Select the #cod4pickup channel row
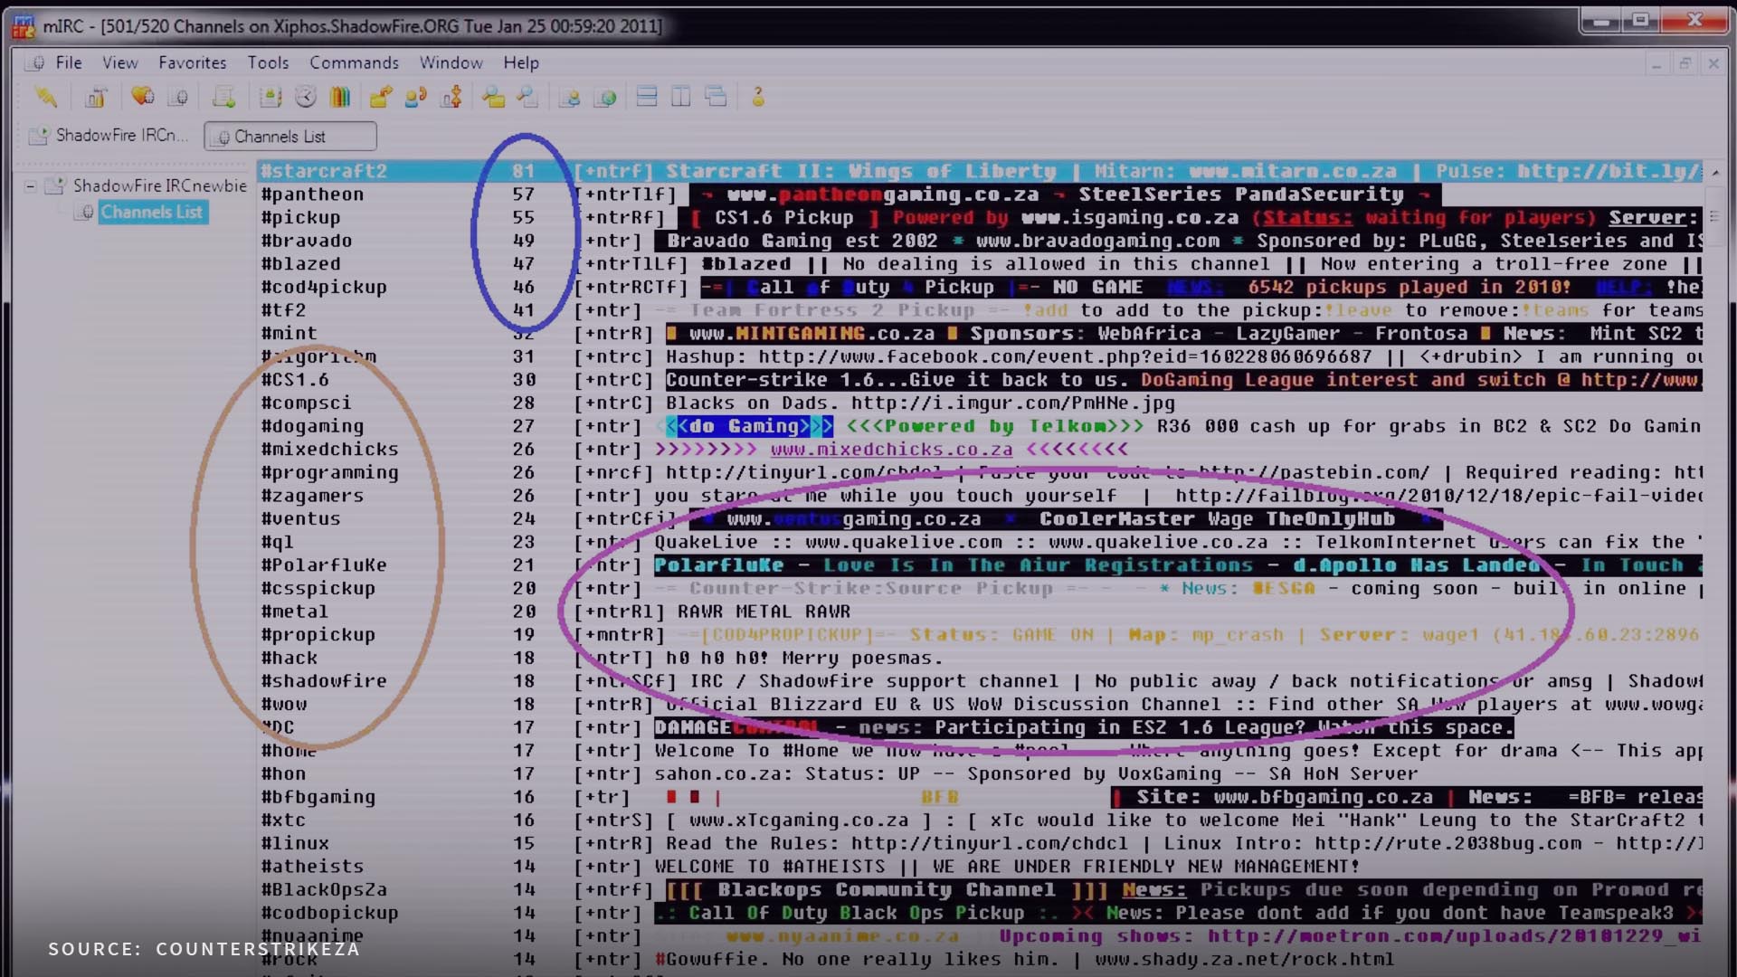This screenshot has height=977, width=1737. [980, 287]
